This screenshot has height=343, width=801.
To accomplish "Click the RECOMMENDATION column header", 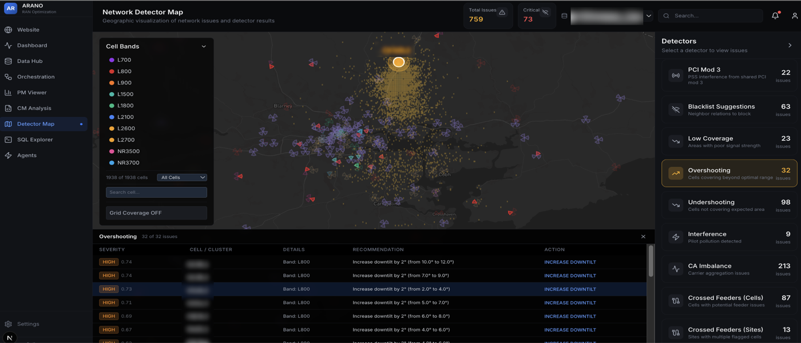I will (378, 250).
